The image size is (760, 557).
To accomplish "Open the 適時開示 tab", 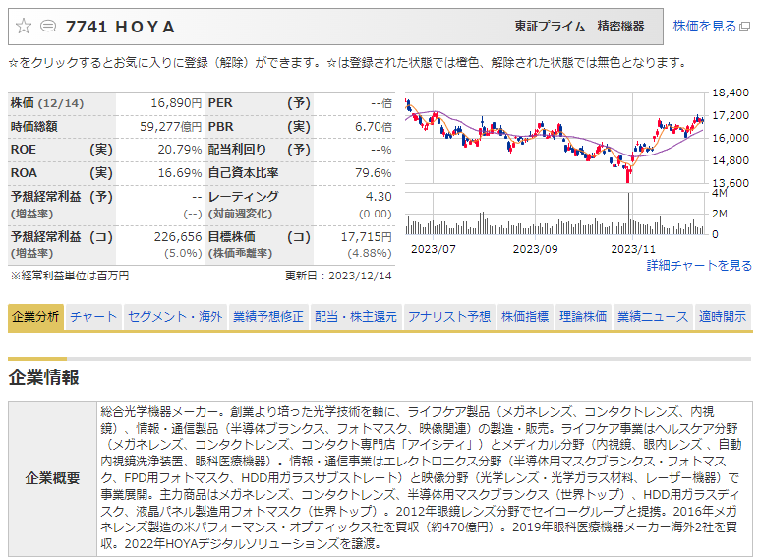I will coord(723,316).
